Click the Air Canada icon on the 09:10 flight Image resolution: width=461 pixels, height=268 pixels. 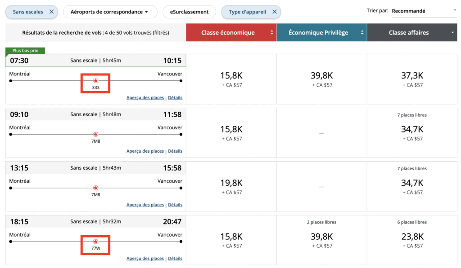[95, 134]
